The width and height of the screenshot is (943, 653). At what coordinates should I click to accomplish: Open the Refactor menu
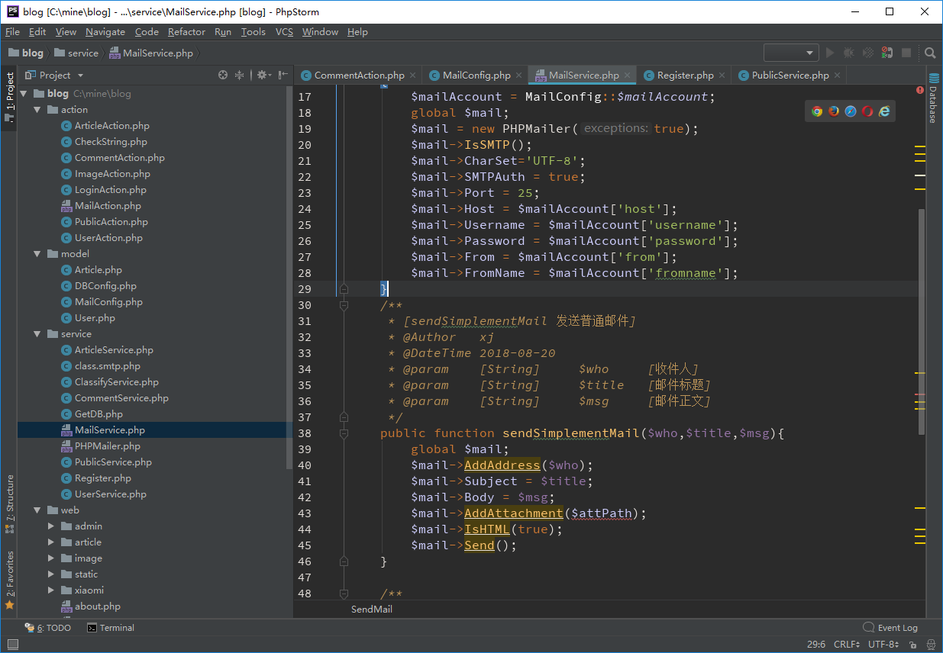click(186, 32)
